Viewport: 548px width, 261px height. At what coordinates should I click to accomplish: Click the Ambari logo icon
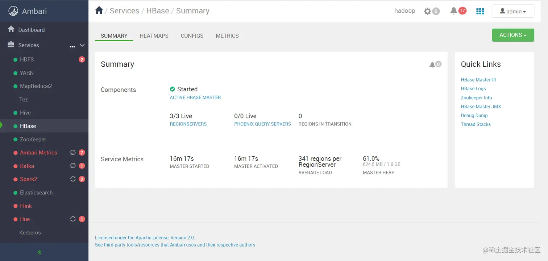point(13,11)
